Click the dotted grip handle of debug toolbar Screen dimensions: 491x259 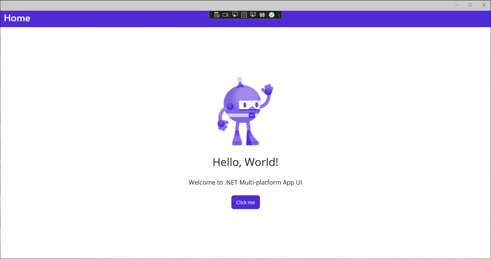tap(211, 15)
